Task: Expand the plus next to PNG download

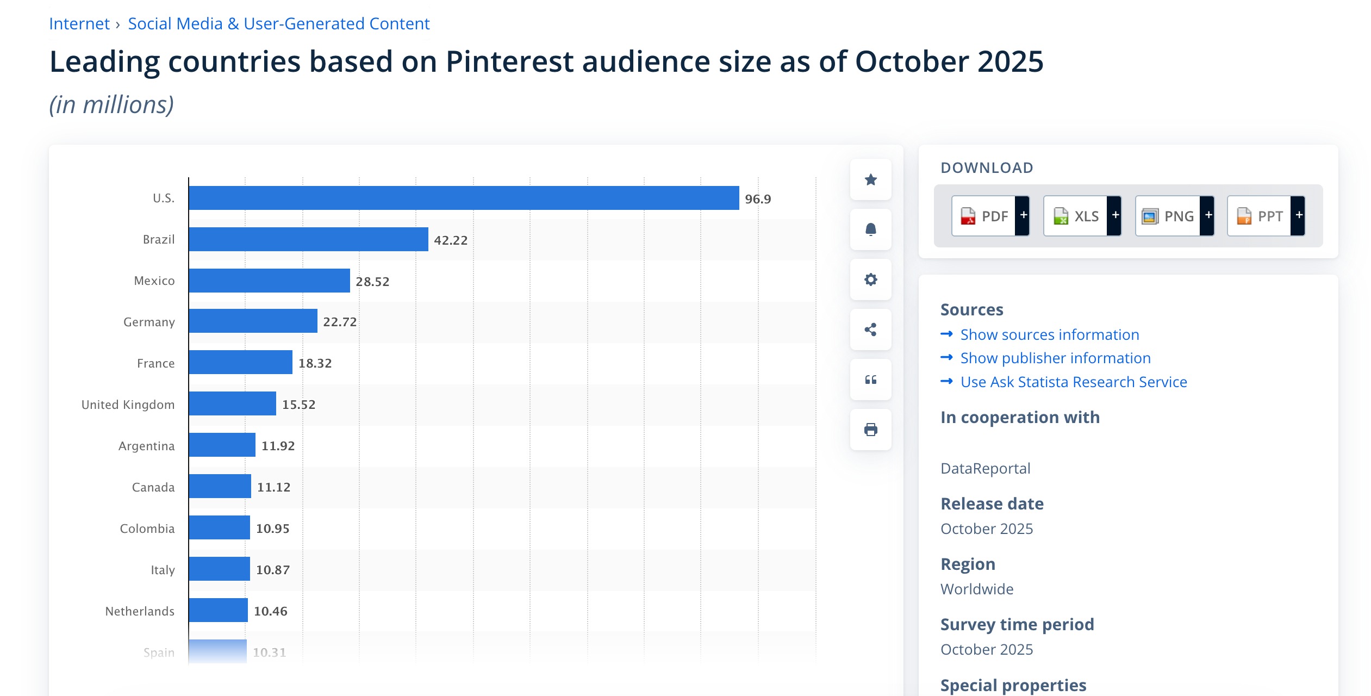Action: (1208, 216)
